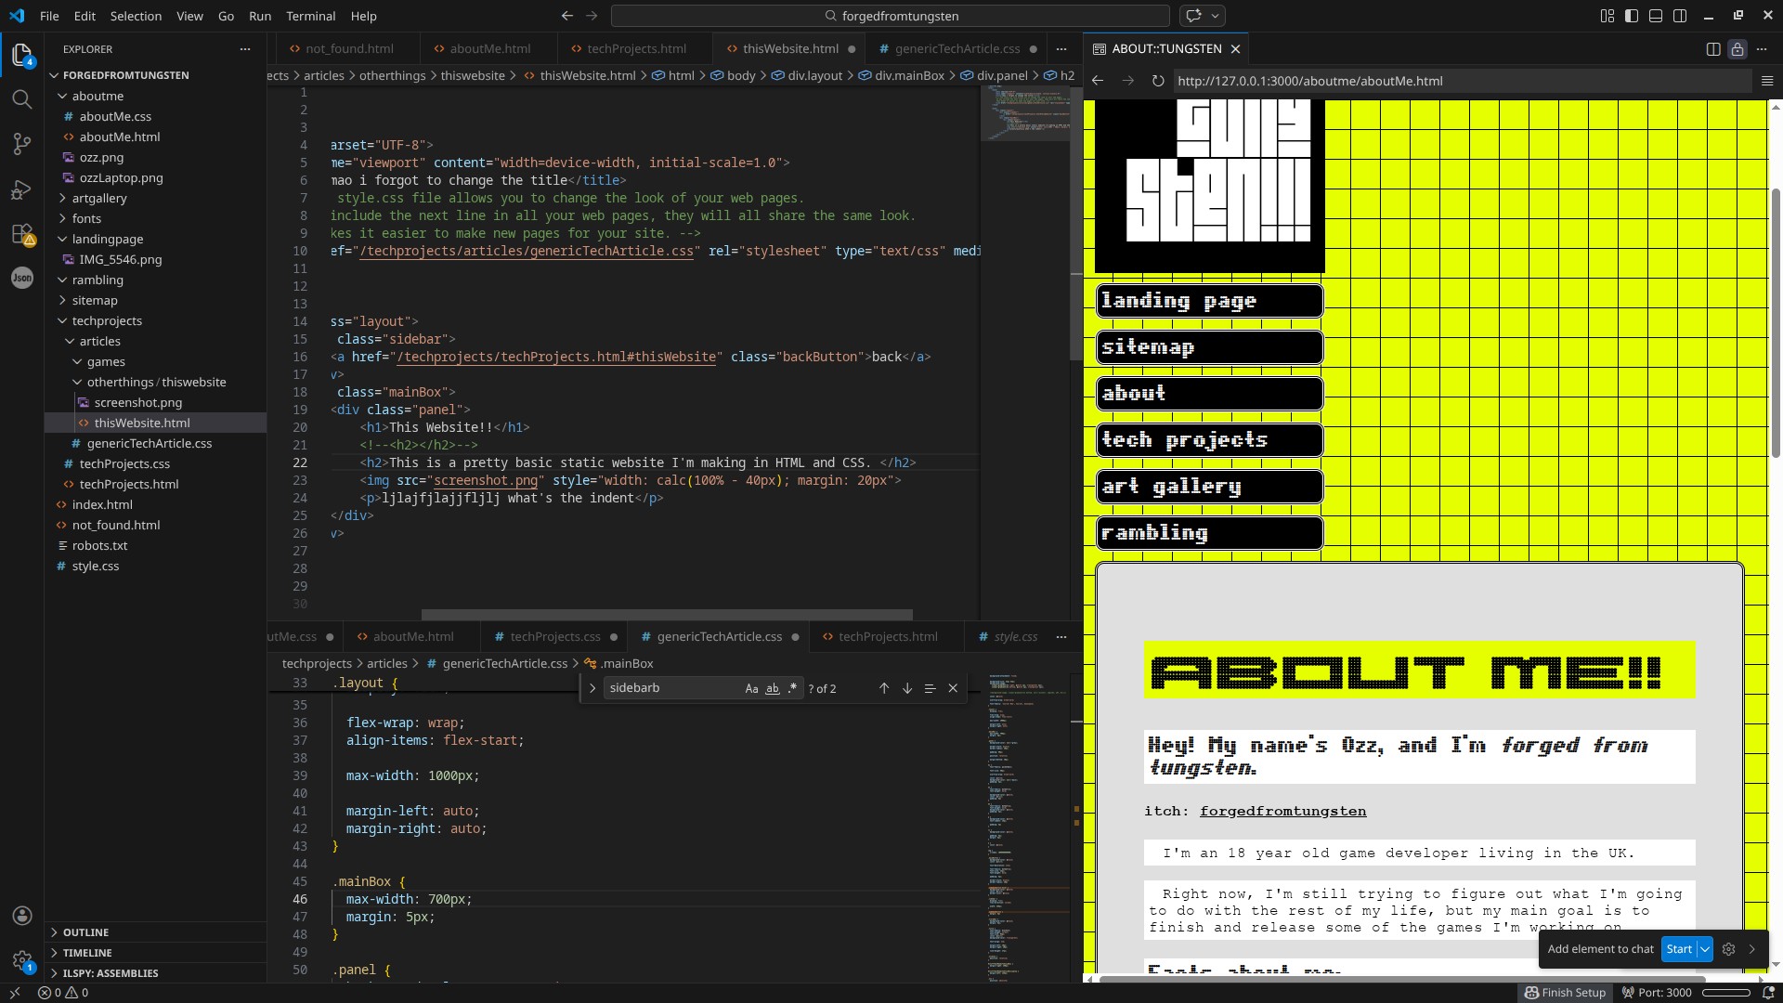Screen dimensions: 1783x1003
Task: Open dropdown arrow next to Start button
Action: (1705, 949)
